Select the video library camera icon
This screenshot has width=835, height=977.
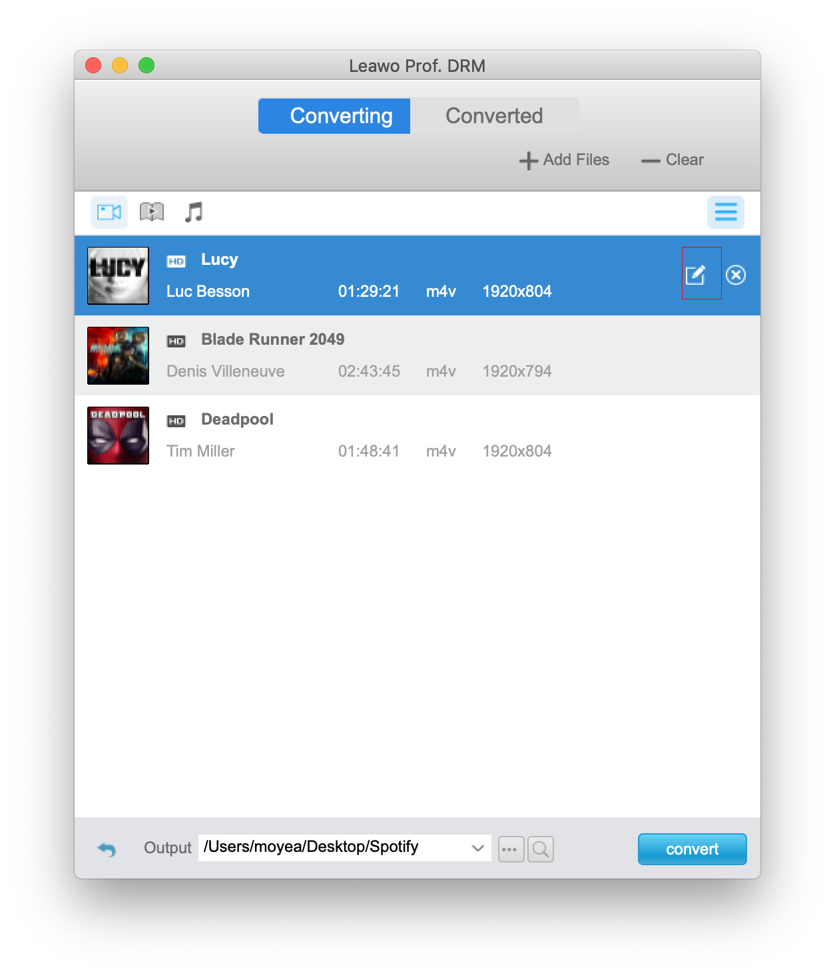click(109, 212)
